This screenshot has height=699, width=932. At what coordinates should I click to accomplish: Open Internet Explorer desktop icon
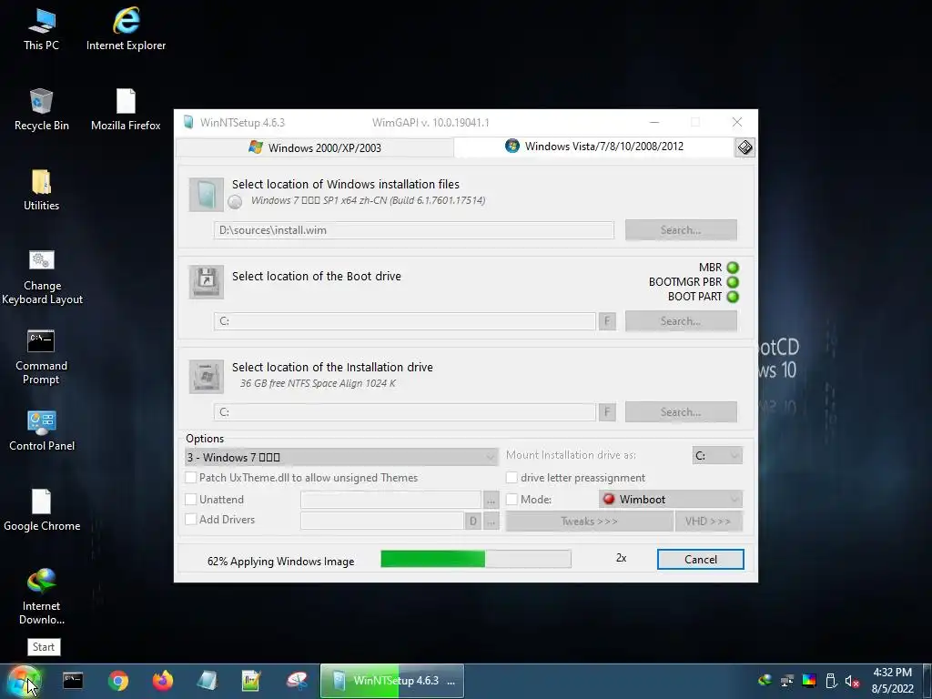126,30
